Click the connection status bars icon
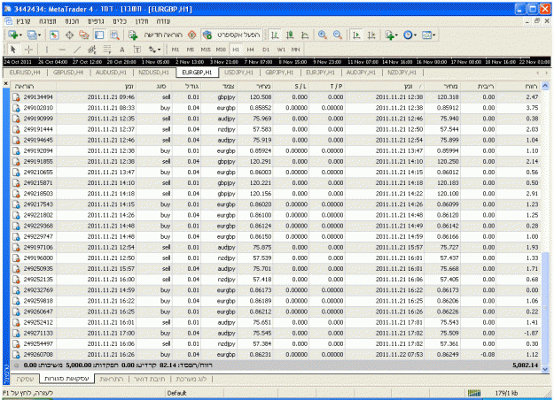 point(474,393)
